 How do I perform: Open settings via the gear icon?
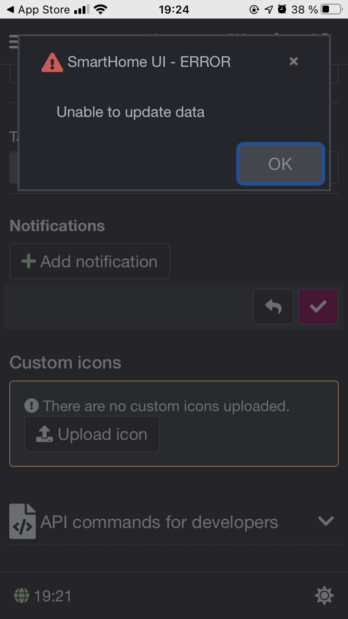tap(324, 595)
